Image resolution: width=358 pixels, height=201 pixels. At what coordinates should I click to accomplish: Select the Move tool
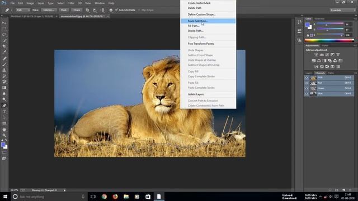(x=4, y=23)
